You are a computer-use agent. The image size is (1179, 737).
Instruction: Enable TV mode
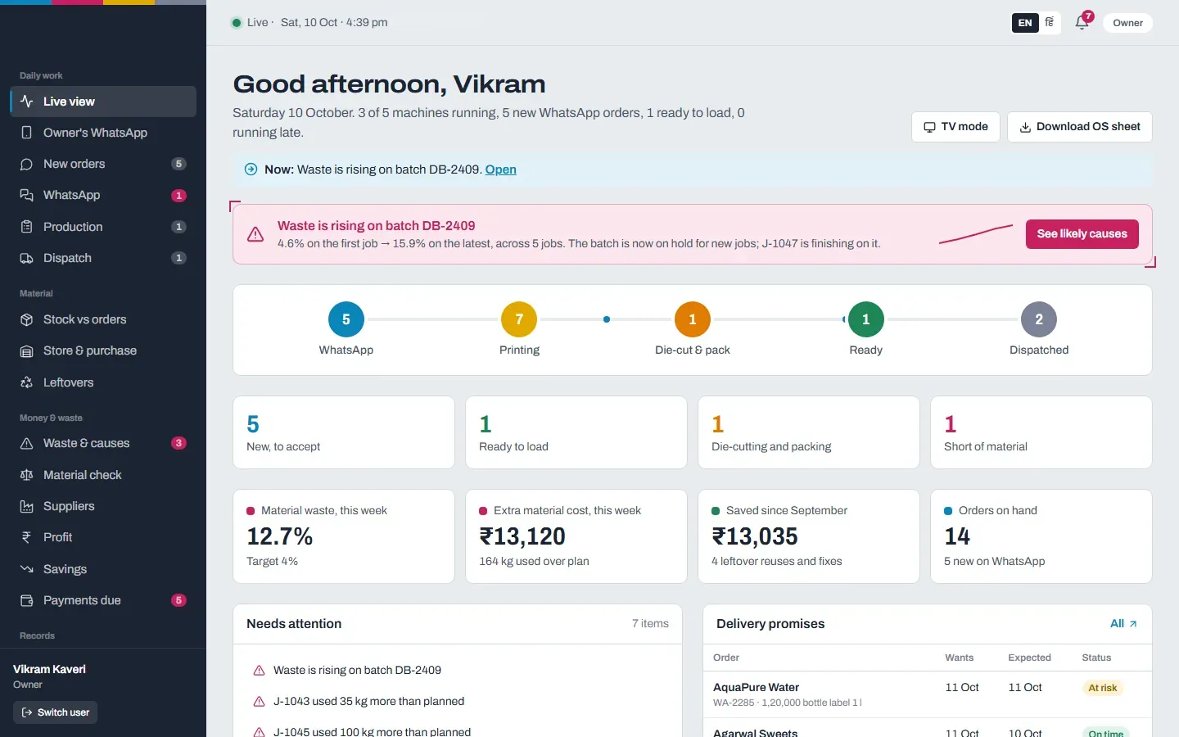pos(955,127)
